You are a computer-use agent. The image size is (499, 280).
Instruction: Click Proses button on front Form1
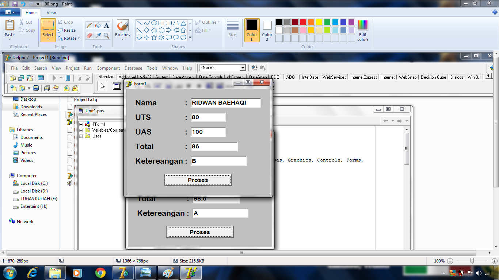click(198, 180)
